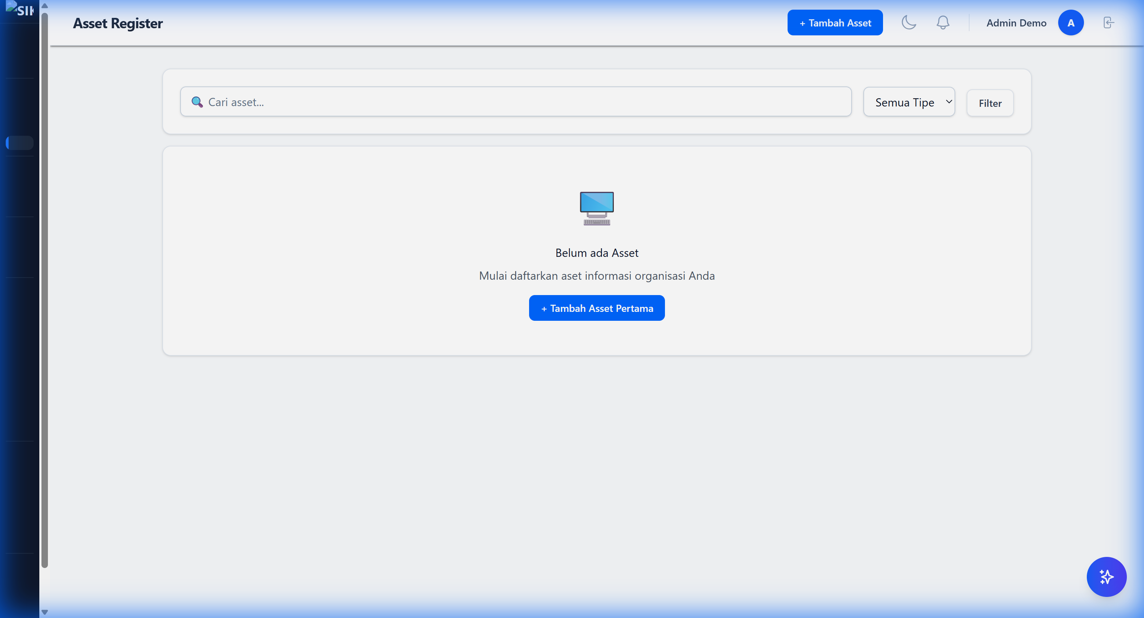This screenshot has height=618, width=1144.
Task: Open notifications bell
Action: pos(942,23)
